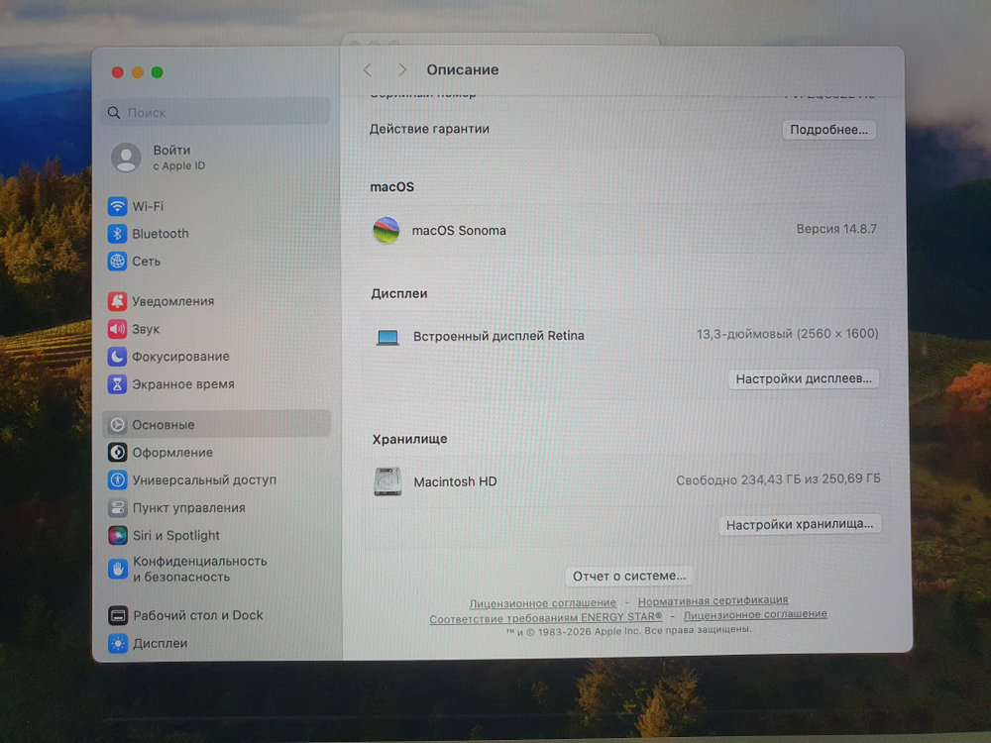Click the red close window button
Screen dimensions: 991x743
(x=118, y=72)
